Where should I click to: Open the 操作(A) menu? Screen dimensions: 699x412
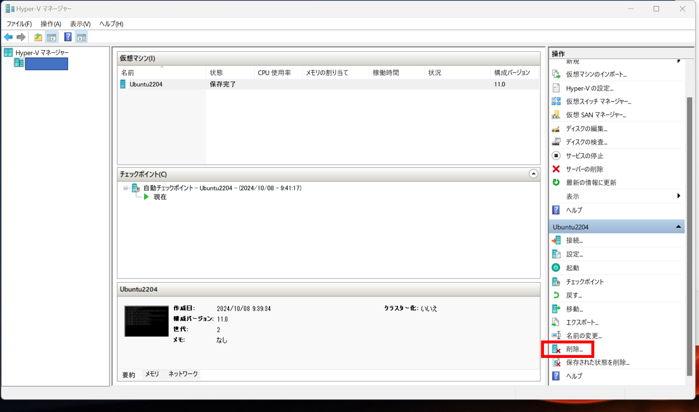(x=51, y=24)
